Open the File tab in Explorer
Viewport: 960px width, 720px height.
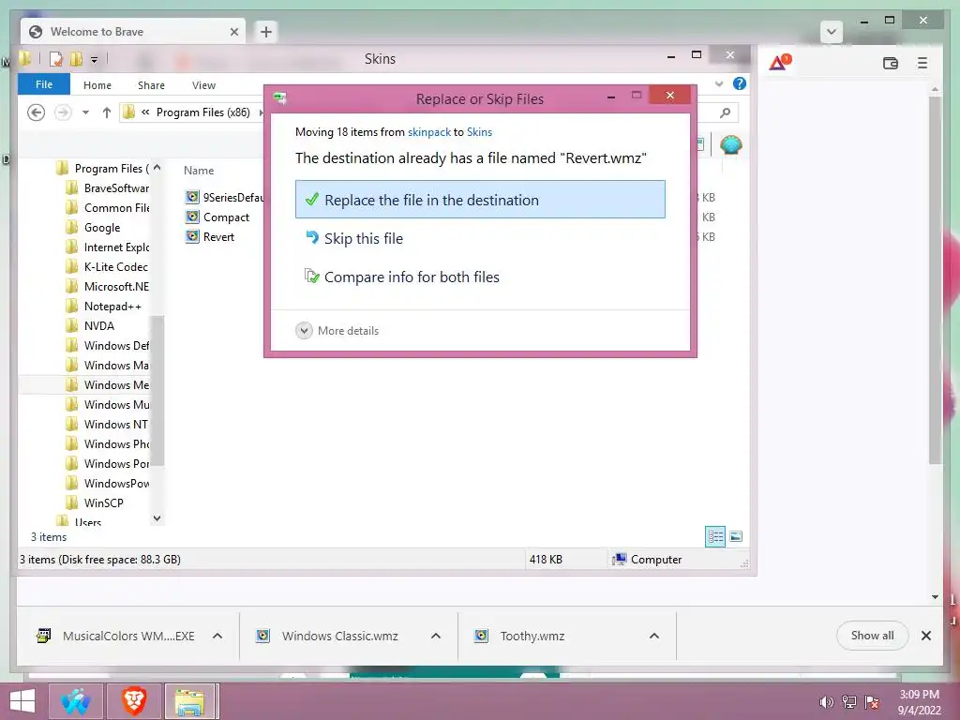(44, 84)
